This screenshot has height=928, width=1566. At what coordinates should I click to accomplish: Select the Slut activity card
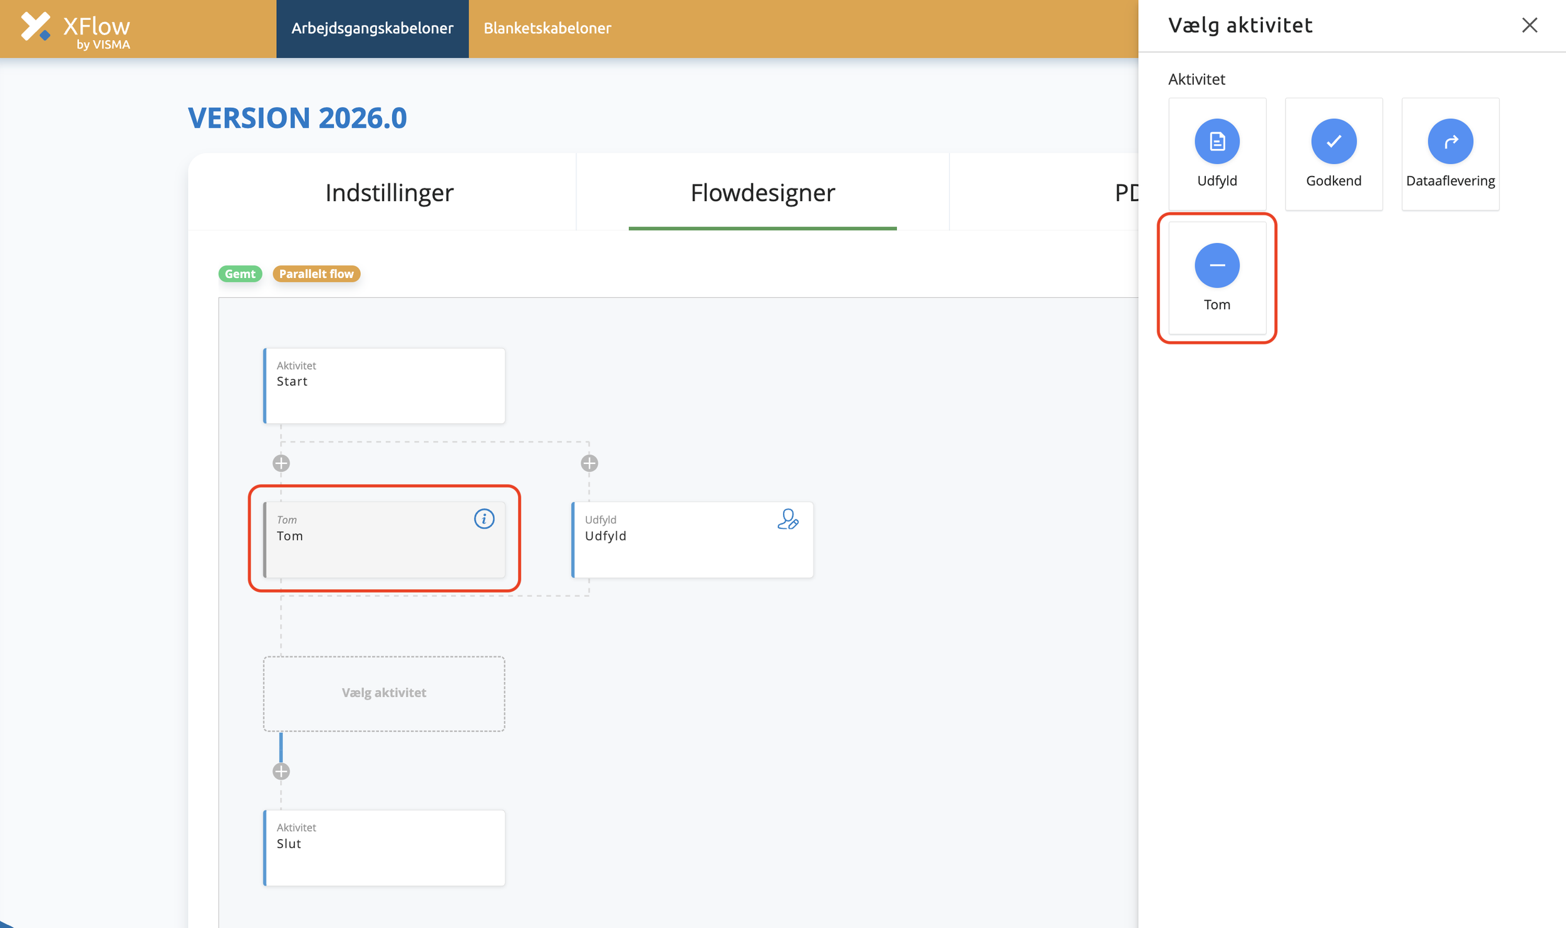point(384,847)
